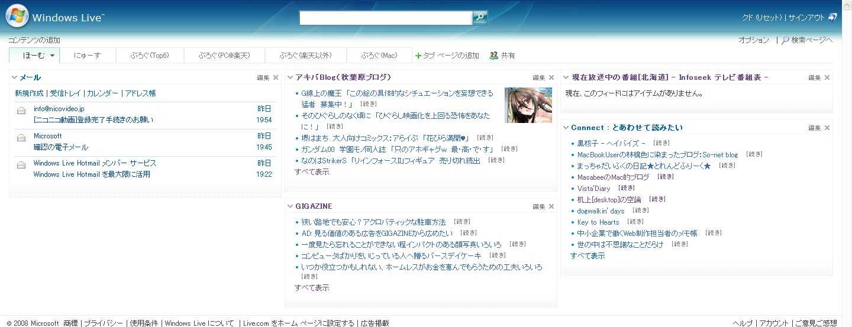Focus the Windows Live search box

pyautogui.click(x=386, y=18)
